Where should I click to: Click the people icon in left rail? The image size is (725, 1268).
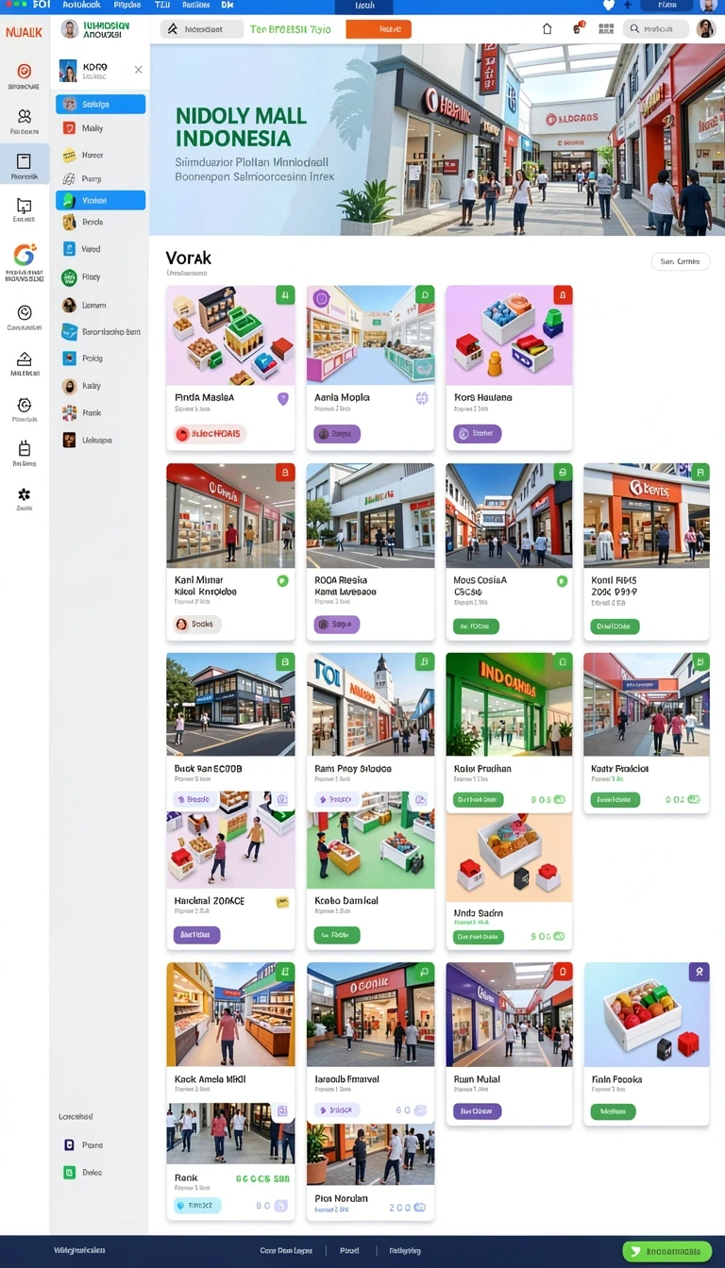point(25,116)
